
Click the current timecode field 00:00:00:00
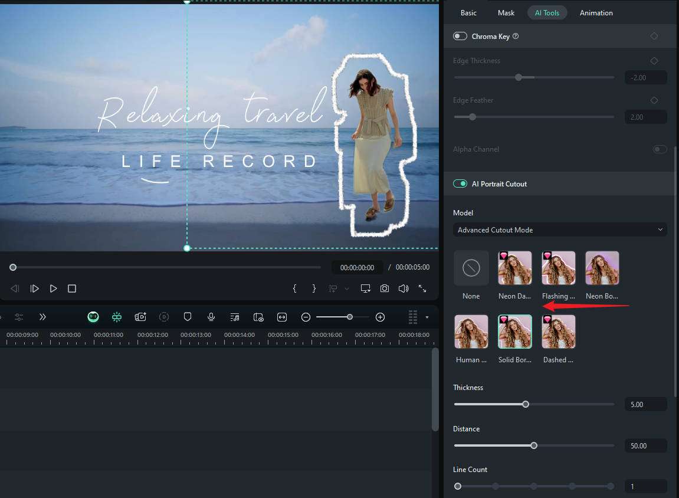click(x=357, y=268)
